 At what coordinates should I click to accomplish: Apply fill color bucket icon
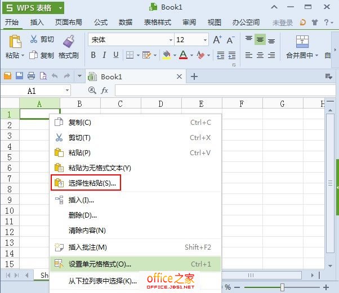pos(167,55)
